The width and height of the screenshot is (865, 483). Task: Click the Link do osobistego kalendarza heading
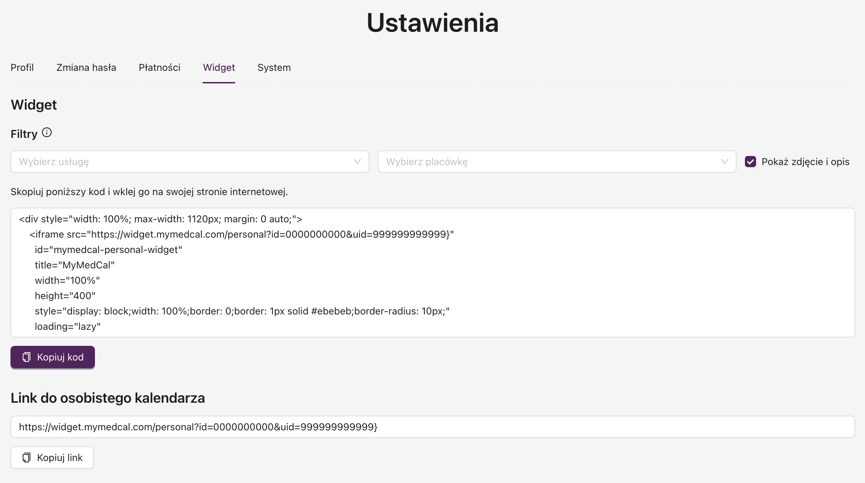coord(108,398)
